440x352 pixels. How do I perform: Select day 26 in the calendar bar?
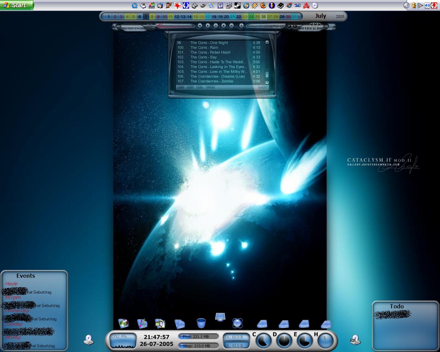coord(263,16)
